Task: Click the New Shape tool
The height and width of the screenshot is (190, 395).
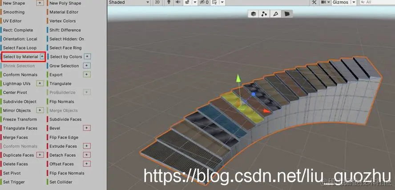Action: [14, 3]
